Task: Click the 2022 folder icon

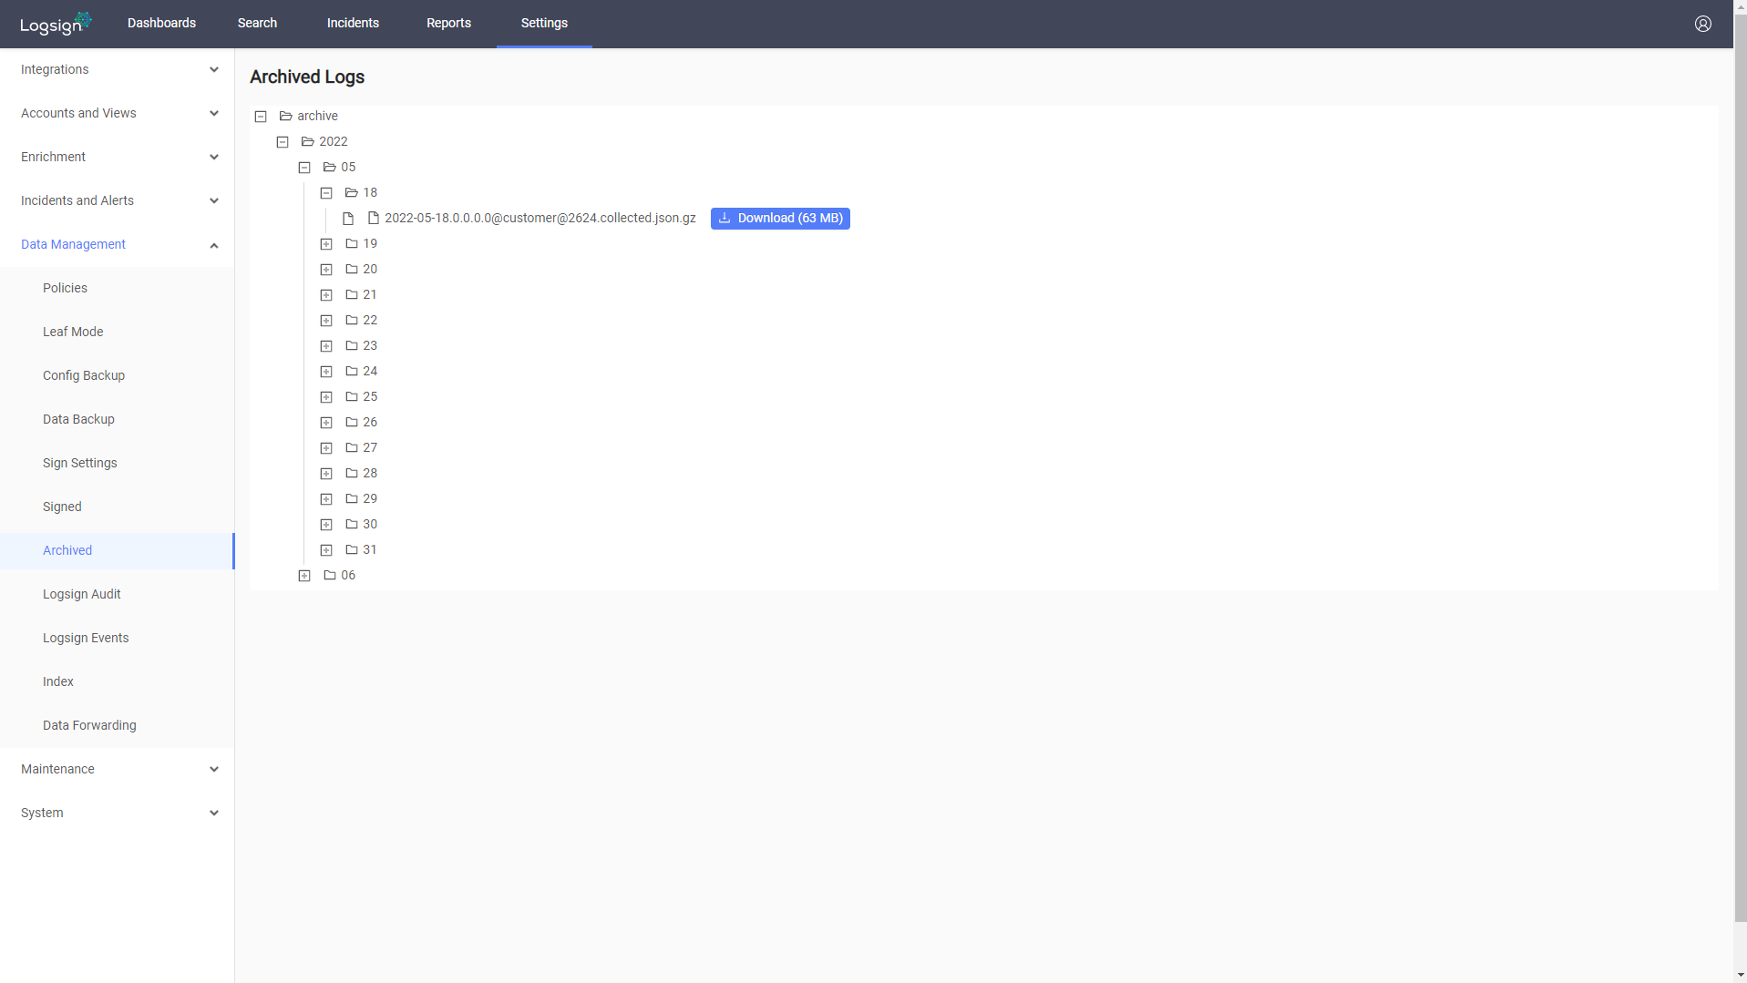Action: (308, 141)
